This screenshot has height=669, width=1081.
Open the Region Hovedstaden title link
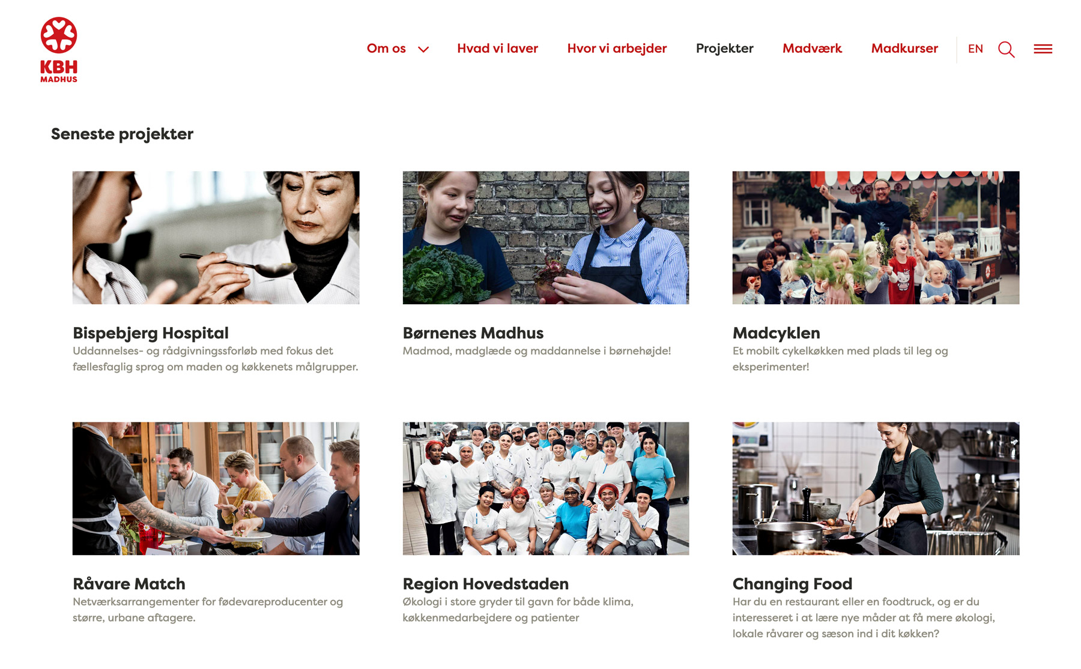pos(485,584)
